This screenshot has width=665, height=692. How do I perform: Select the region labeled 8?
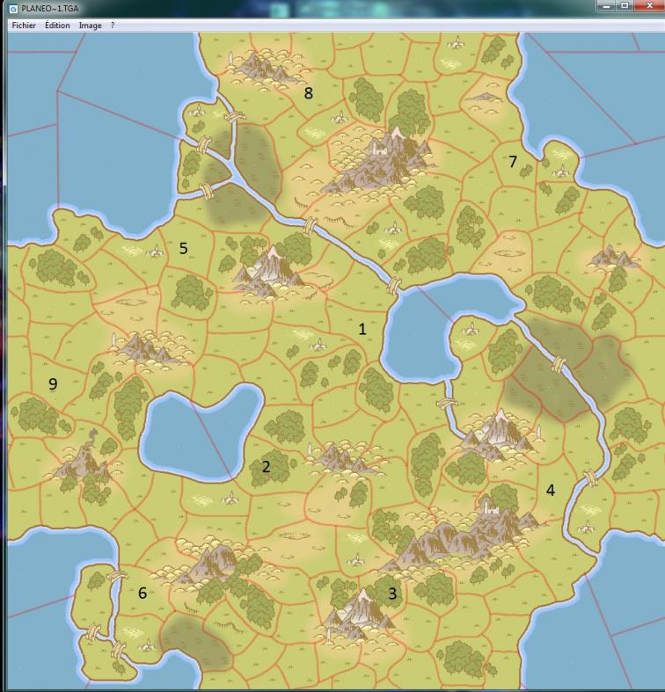pyautogui.click(x=308, y=92)
